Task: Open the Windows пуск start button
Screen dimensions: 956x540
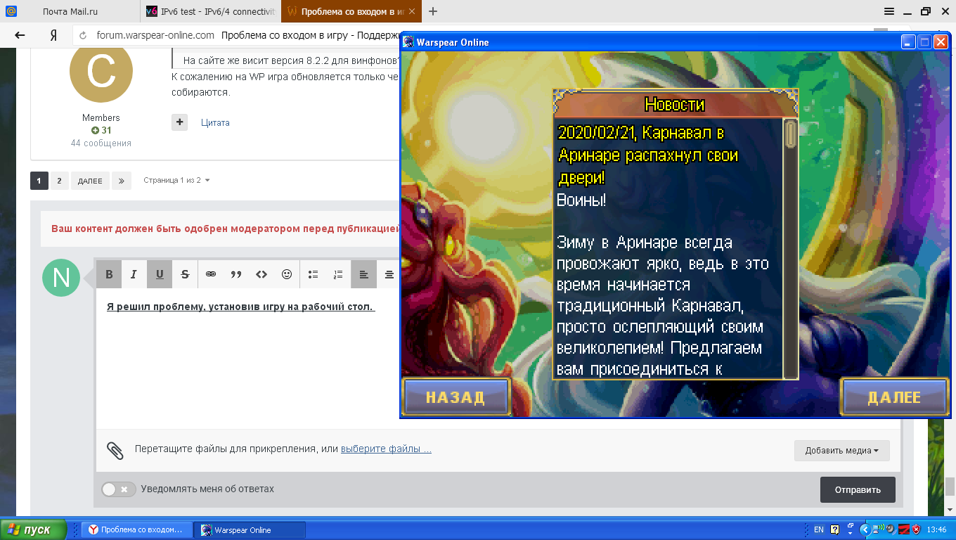Action: tap(34, 529)
